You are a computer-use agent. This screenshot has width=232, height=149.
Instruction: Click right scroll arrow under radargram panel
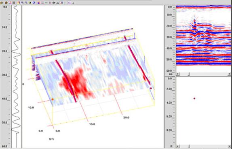[229, 74]
